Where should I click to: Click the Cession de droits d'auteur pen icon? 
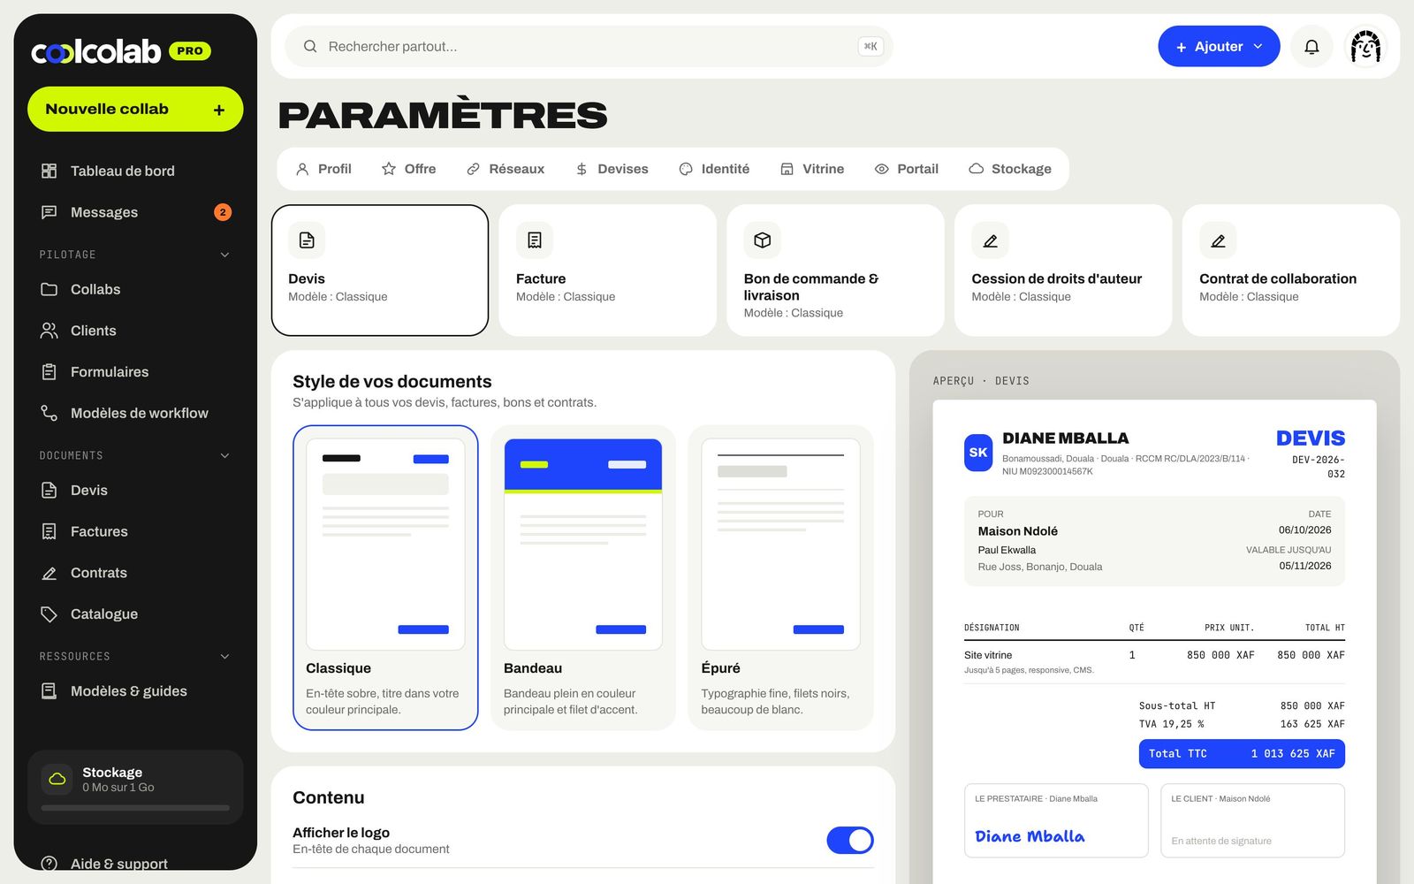coord(991,240)
